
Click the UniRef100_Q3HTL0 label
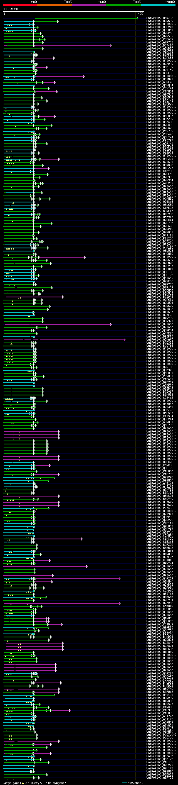pyautogui.click(x=159, y=67)
